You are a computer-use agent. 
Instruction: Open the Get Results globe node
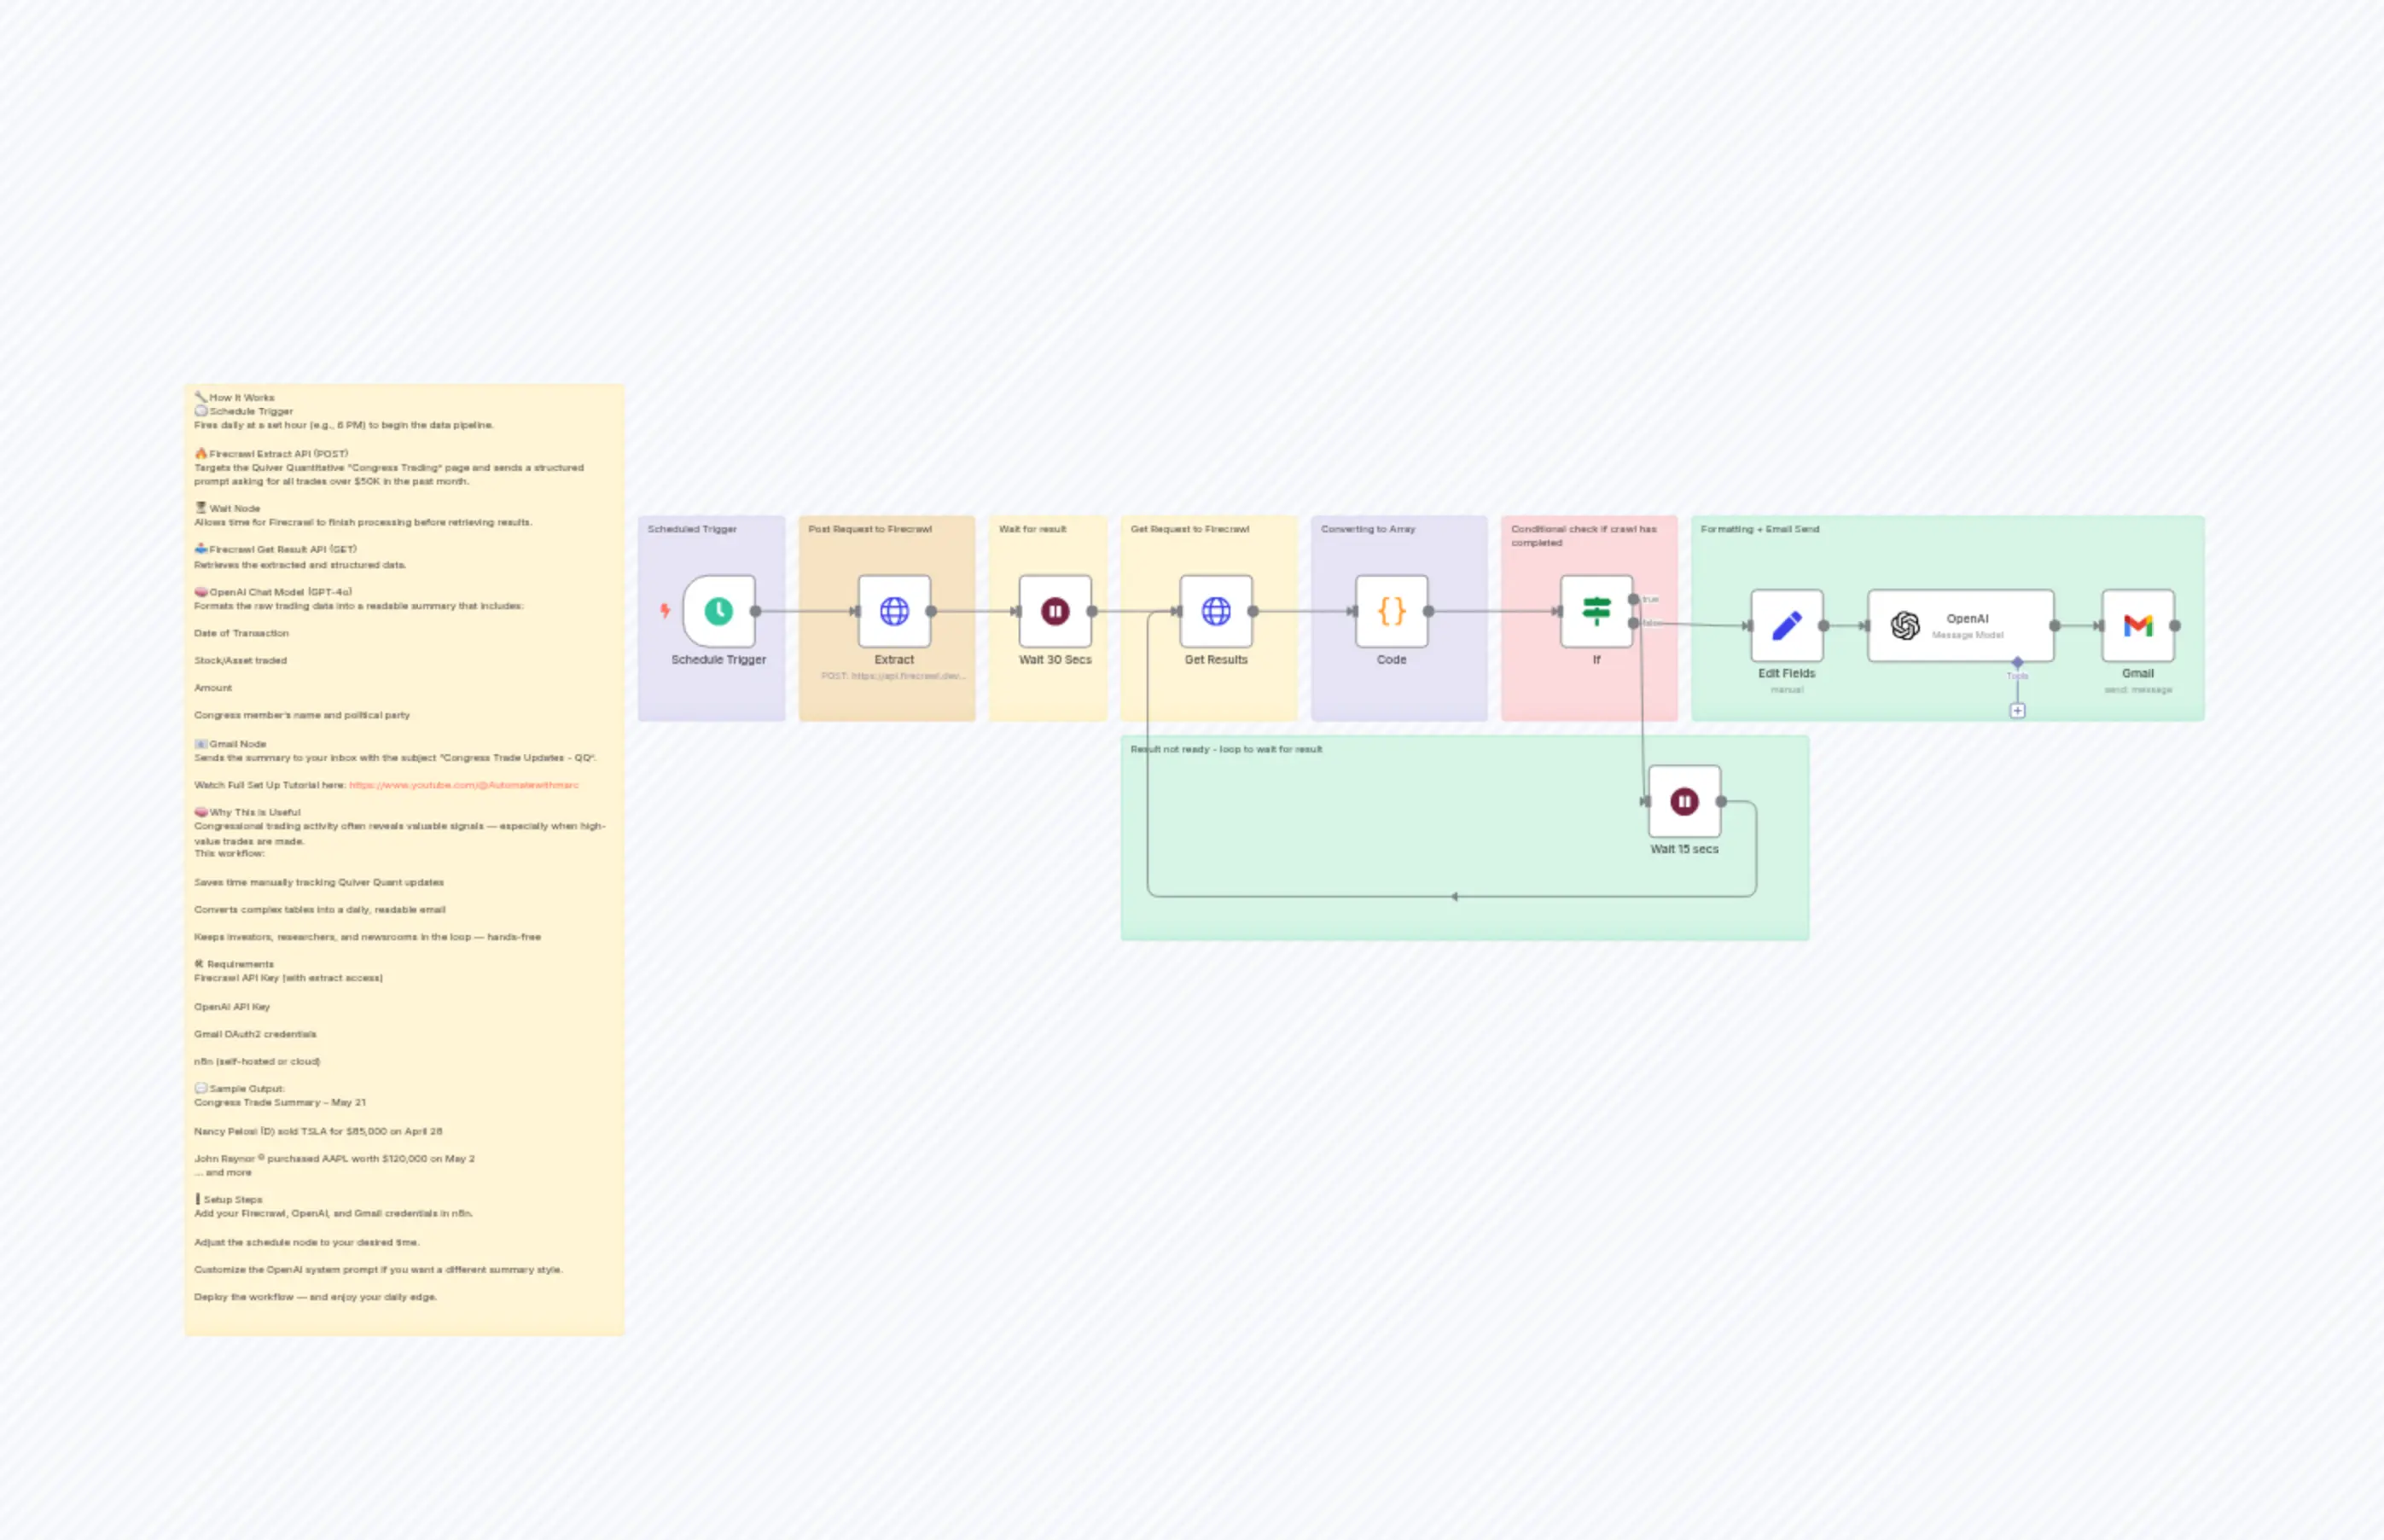tap(1215, 611)
